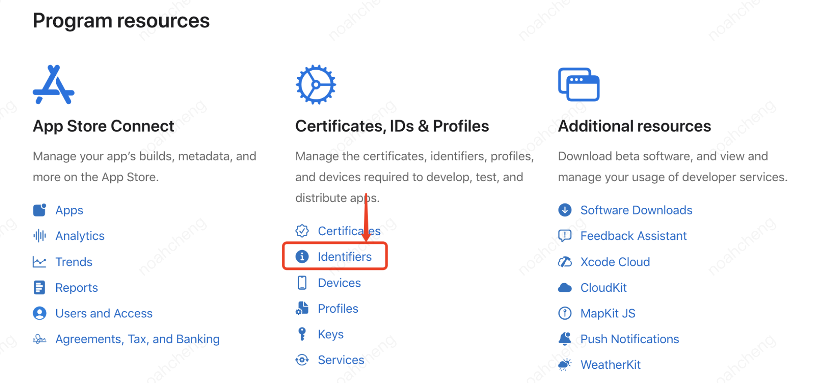Click the CloudKit cloud icon
Image resolution: width=815 pixels, height=383 pixels.
[x=565, y=287]
